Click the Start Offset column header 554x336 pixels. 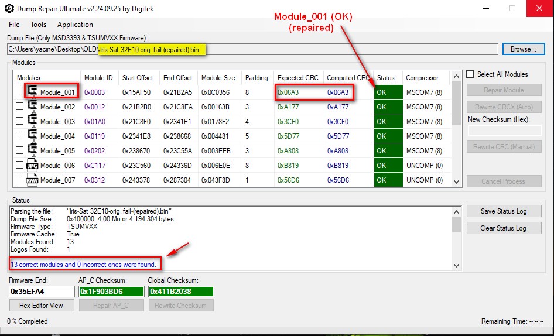tap(139, 78)
